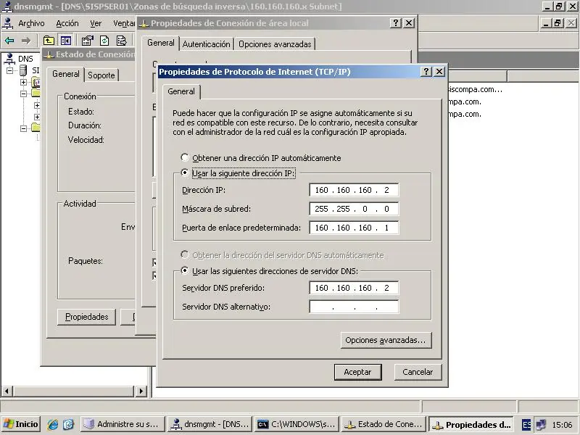Click the Back arrow in dnsmgmt toolbar

click(9, 41)
